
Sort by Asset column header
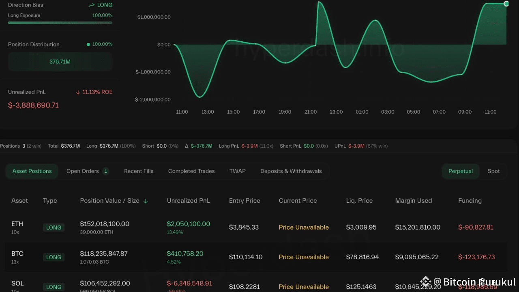tap(19, 201)
